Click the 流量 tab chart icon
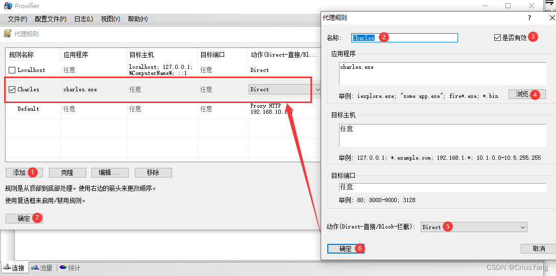 (35, 267)
